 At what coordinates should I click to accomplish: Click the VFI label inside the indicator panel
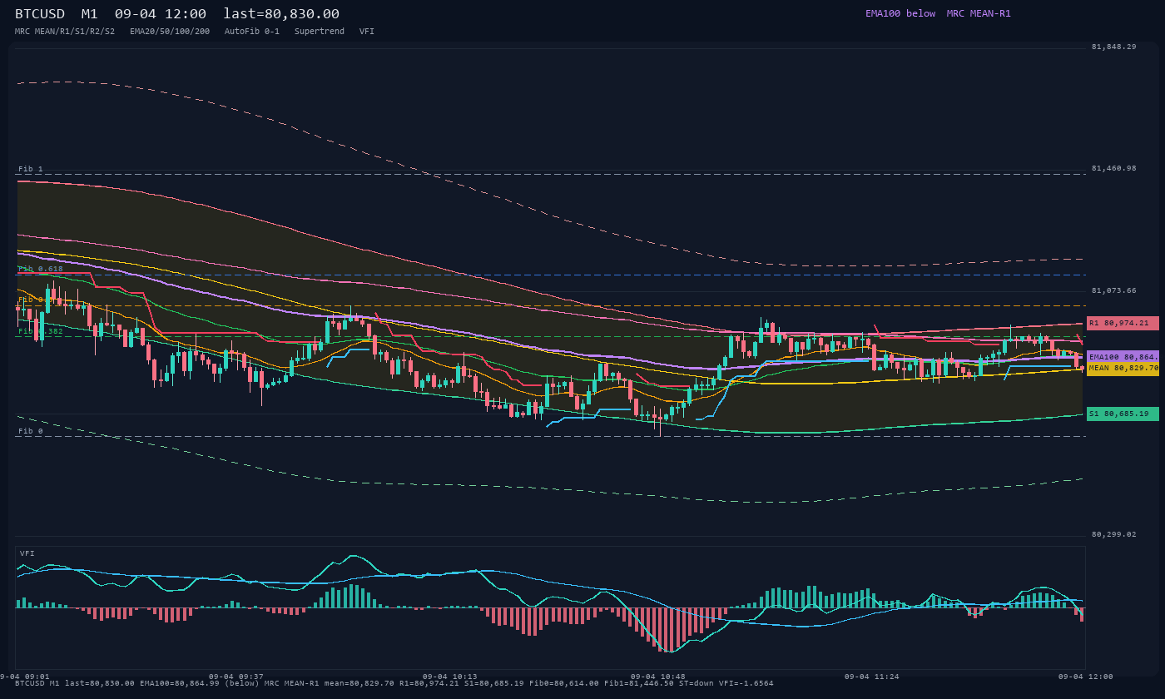coord(27,553)
